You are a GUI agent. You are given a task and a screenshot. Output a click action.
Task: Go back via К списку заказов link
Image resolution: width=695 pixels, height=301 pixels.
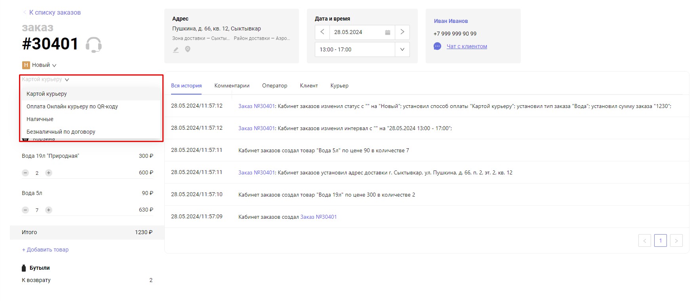[x=55, y=13]
